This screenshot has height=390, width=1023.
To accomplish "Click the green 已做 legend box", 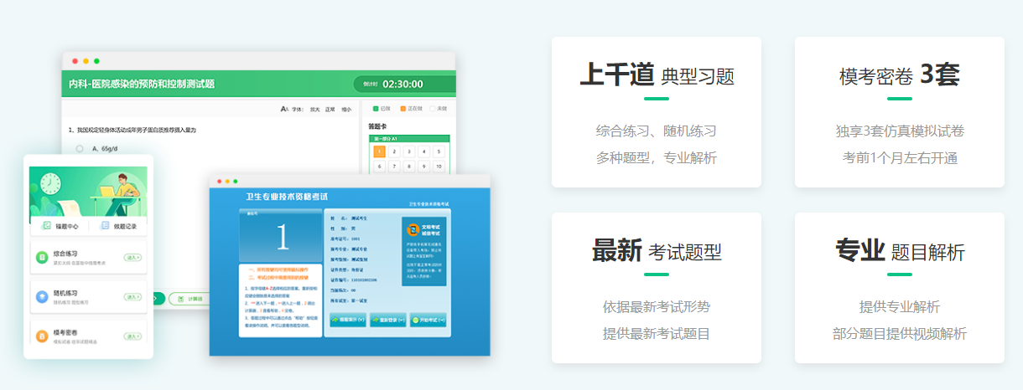I will coord(376,108).
